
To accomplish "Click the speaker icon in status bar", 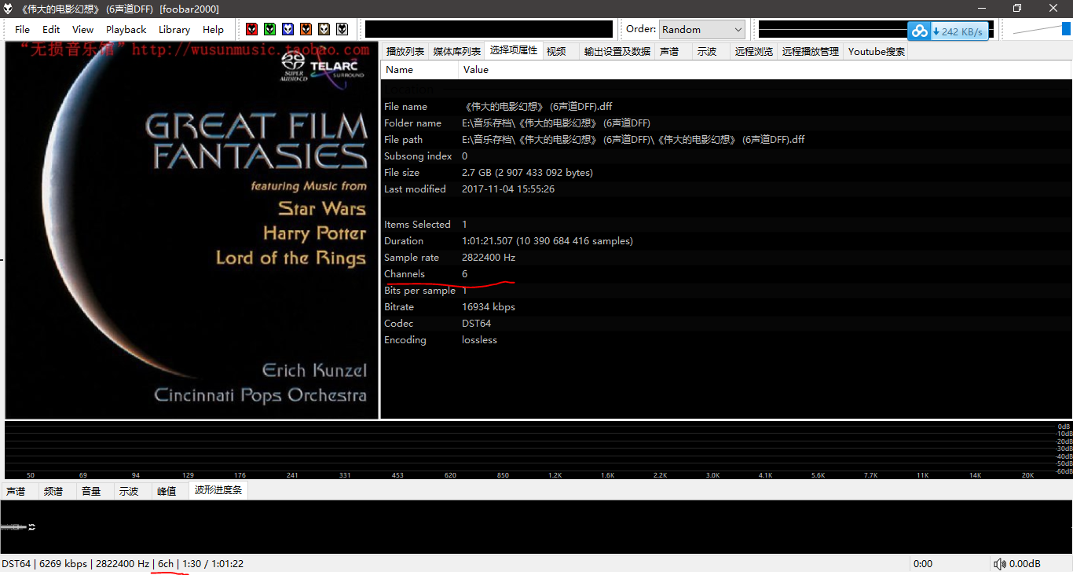I will pos(999,564).
